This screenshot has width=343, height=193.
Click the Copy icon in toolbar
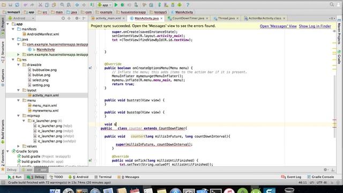[47, 5]
